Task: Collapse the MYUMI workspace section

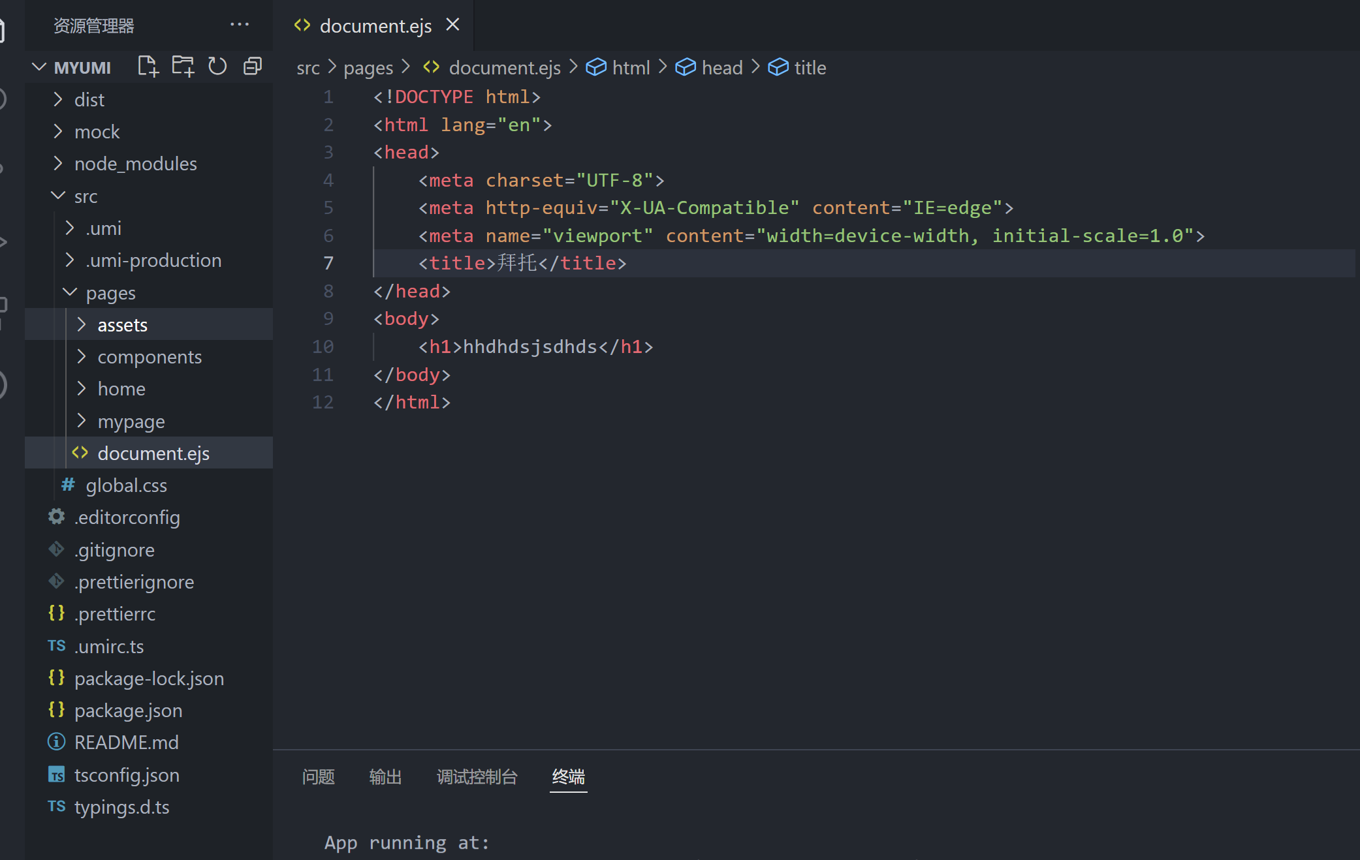Action: (x=39, y=67)
